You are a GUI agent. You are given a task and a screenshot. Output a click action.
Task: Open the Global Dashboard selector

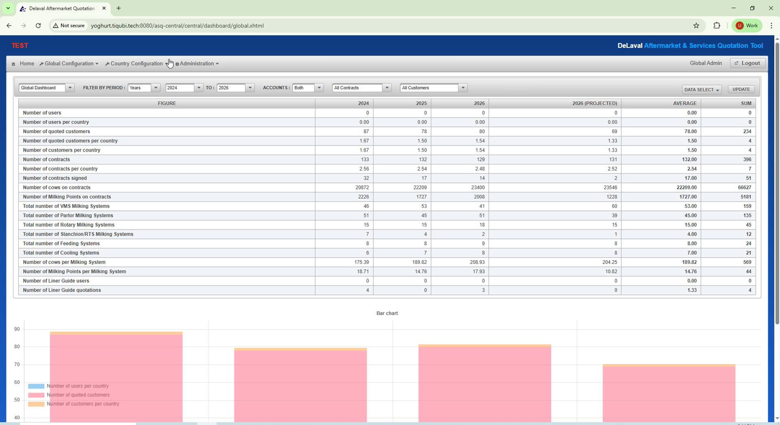point(46,88)
